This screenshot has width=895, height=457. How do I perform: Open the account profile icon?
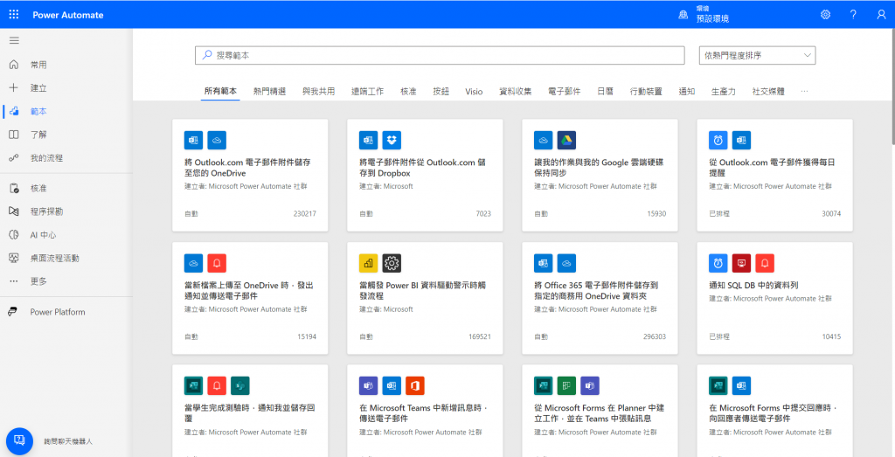tap(881, 15)
